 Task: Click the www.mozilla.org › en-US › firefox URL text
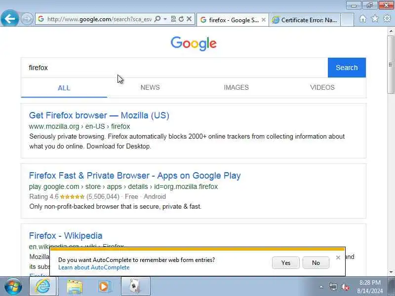(x=79, y=126)
